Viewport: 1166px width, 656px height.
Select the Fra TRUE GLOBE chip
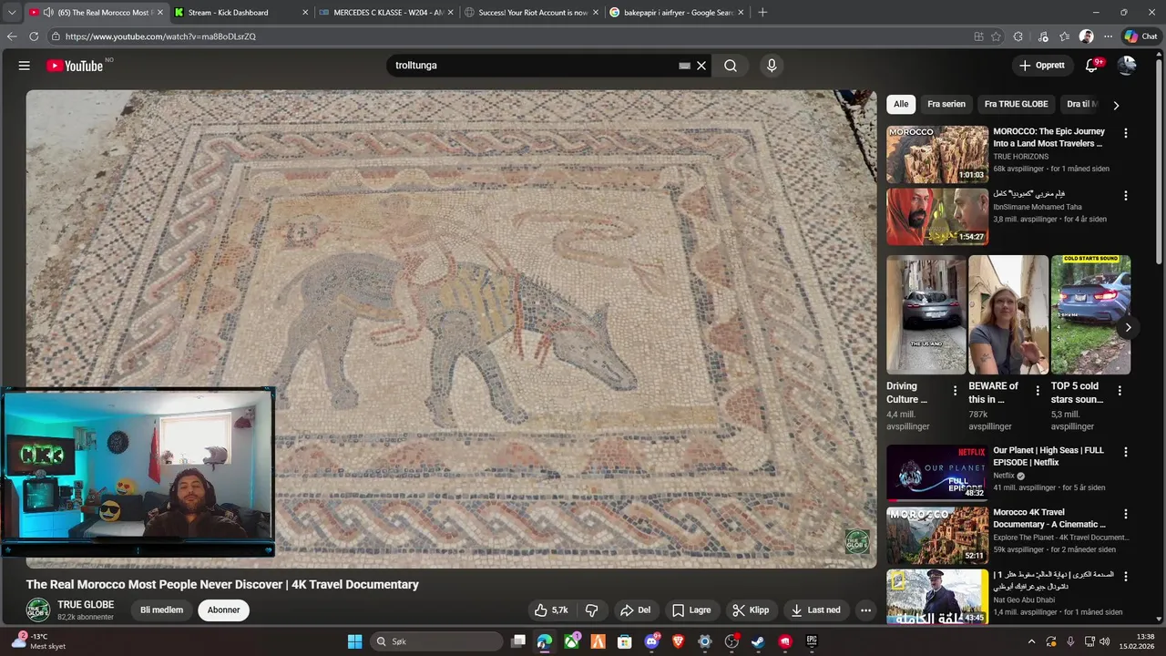pos(1017,104)
